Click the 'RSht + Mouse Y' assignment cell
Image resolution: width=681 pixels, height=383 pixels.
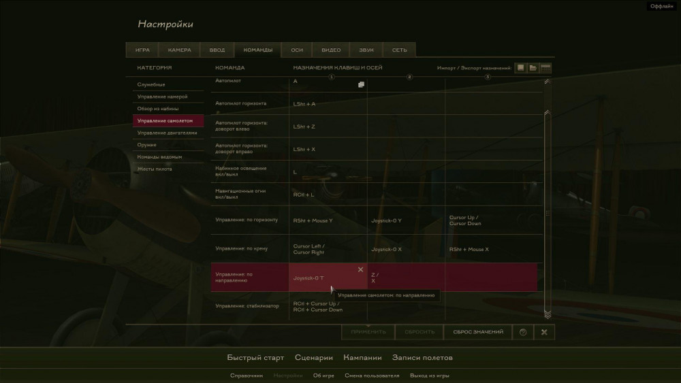328,220
